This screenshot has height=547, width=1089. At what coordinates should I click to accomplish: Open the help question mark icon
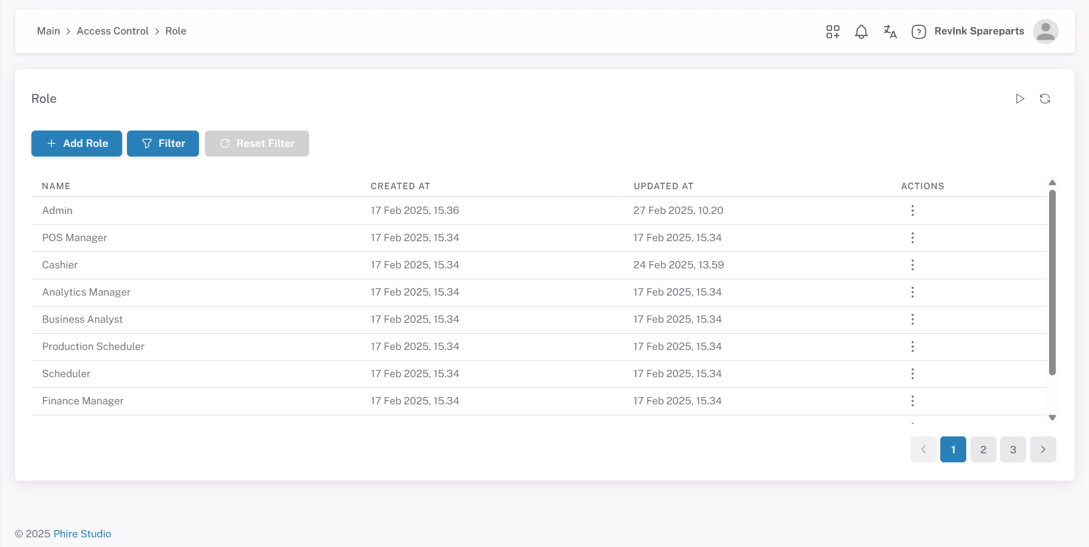pyautogui.click(x=918, y=31)
